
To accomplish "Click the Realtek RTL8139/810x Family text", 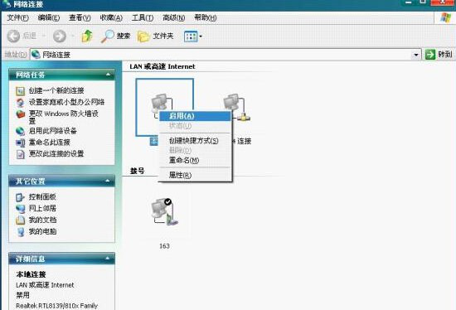I will point(56,306).
